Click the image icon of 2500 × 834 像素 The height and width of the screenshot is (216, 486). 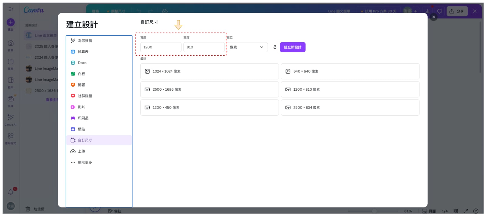click(x=288, y=107)
